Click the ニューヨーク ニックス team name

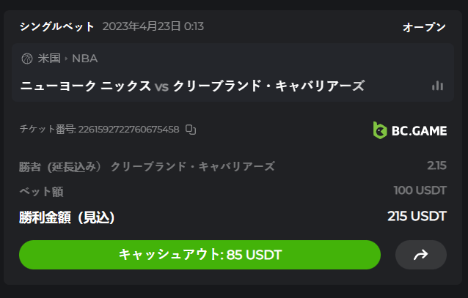point(86,86)
